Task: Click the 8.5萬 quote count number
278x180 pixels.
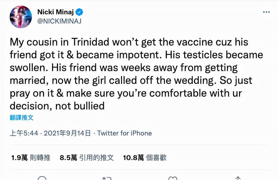Action: pyautogui.click(x=68, y=157)
